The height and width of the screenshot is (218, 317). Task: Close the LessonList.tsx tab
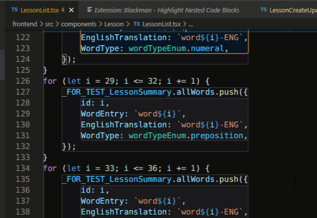pos(71,10)
